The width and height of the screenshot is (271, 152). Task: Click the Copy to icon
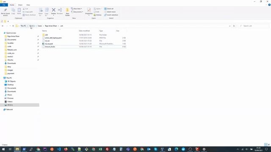point(47,10)
